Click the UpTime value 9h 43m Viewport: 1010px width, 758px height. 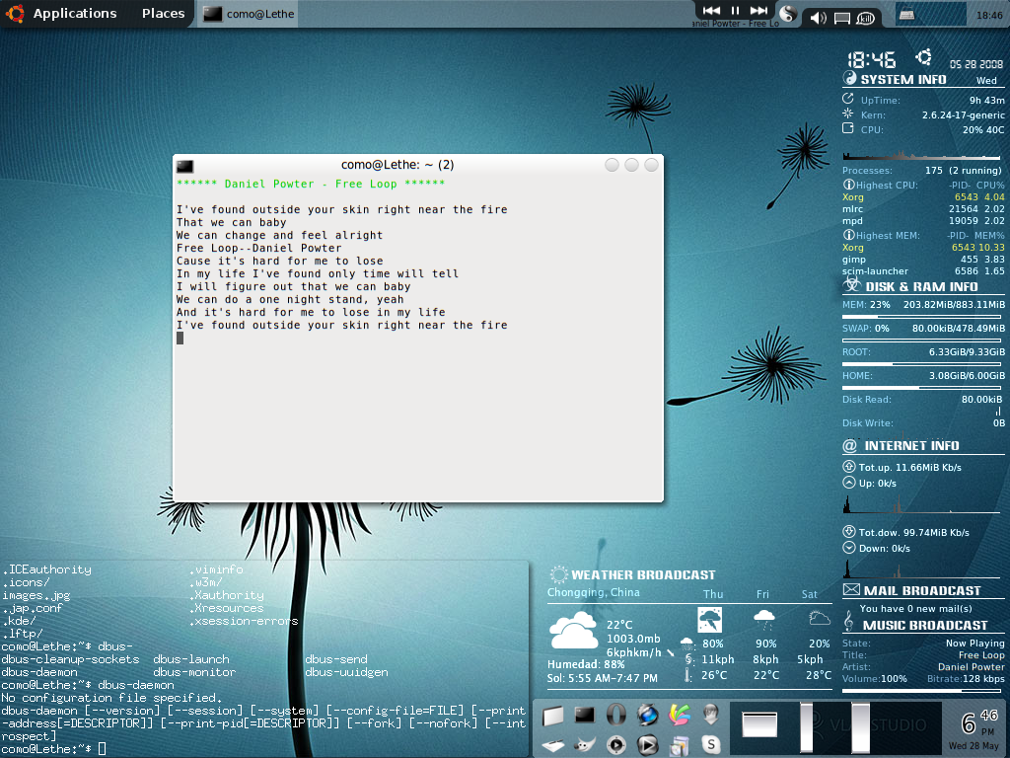[x=986, y=100]
